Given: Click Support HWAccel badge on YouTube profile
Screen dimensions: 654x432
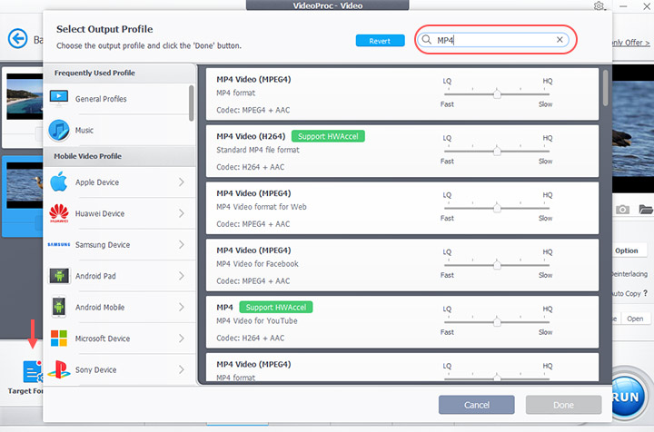Looking at the screenshot, I should click(x=276, y=307).
